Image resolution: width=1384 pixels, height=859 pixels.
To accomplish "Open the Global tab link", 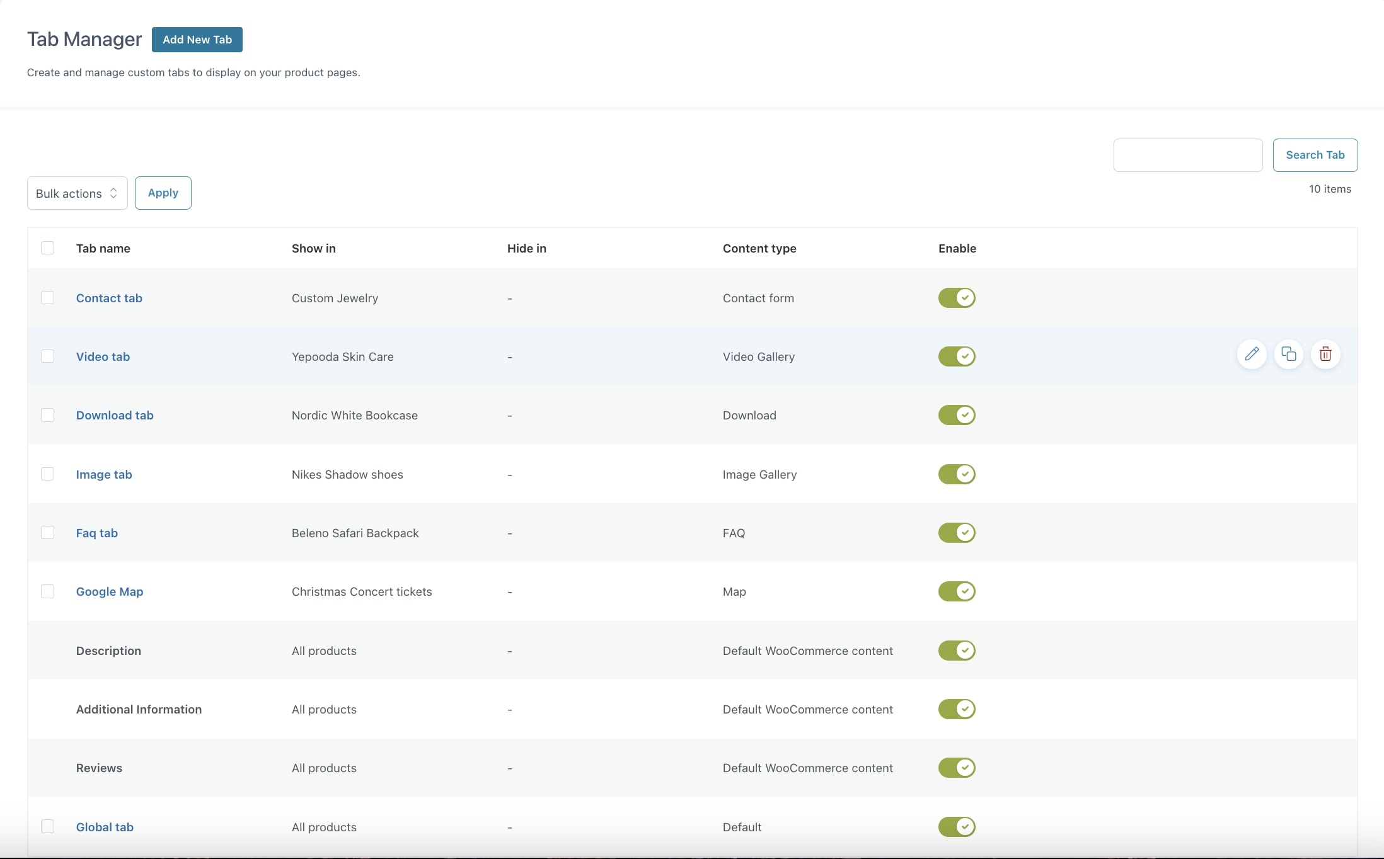I will (x=105, y=828).
